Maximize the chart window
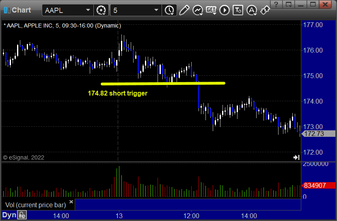The image size is (337, 221). coord(313,4)
